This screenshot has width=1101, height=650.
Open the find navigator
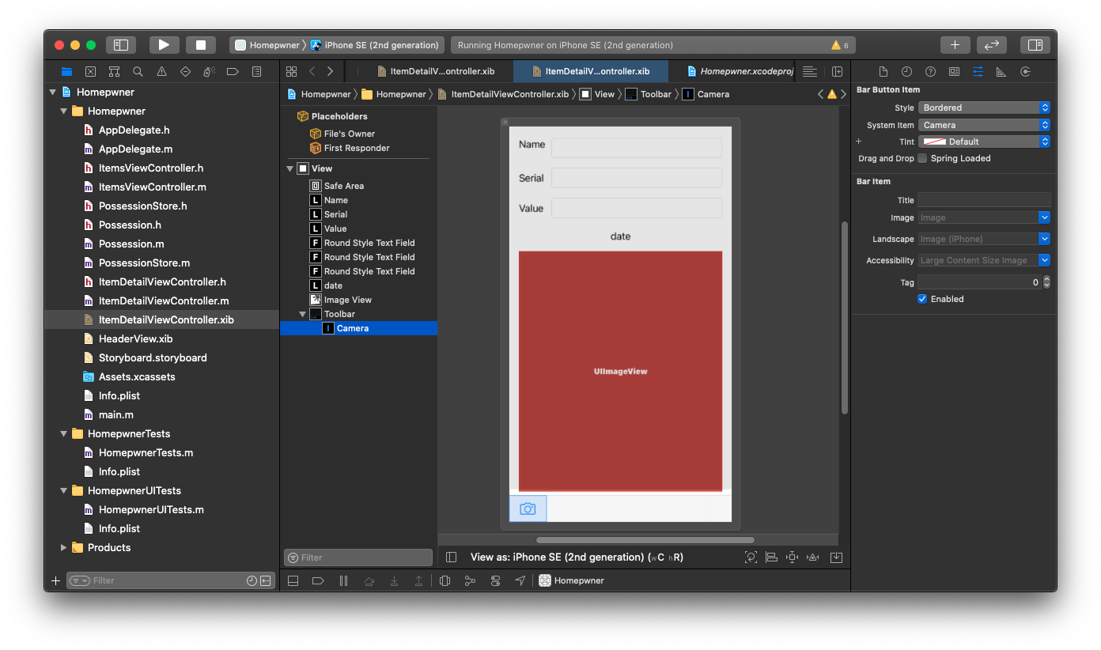point(138,71)
